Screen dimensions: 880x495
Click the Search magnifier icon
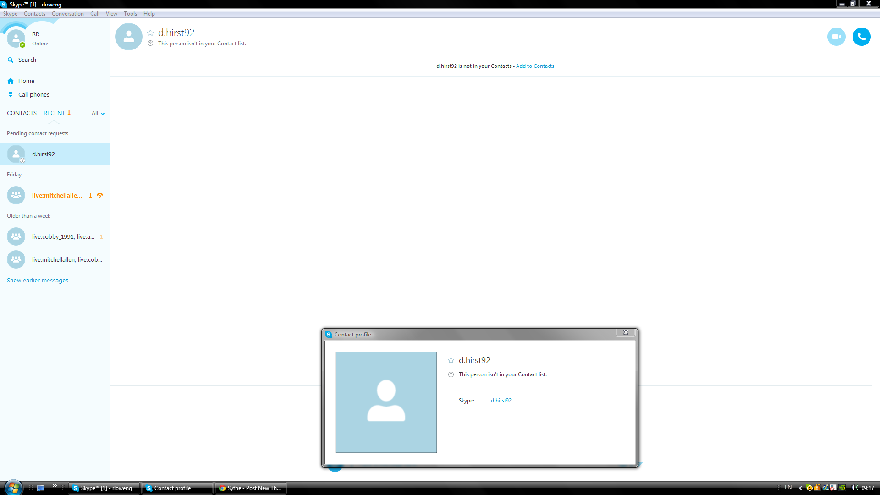coord(11,60)
